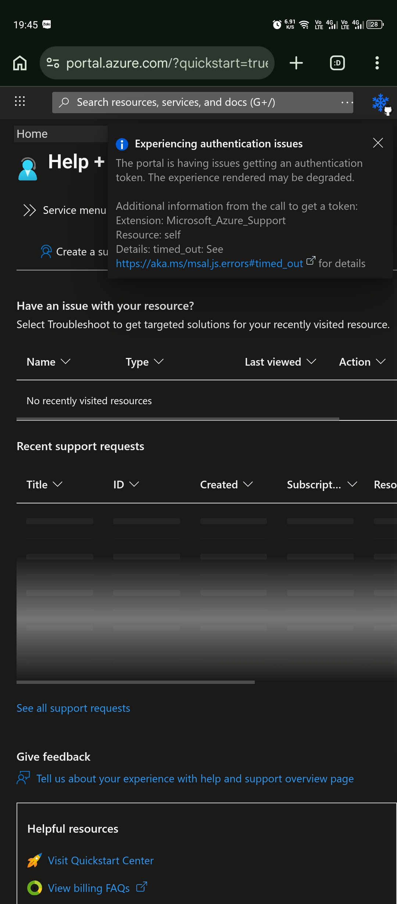The height and width of the screenshot is (904, 397).
Task: Open the tab switcher button
Action: (337, 63)
